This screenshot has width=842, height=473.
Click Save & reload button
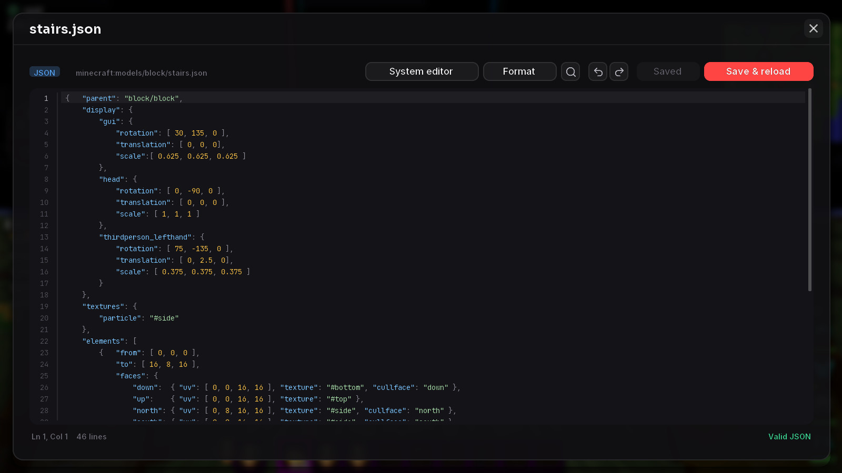(x=758, y=71)
